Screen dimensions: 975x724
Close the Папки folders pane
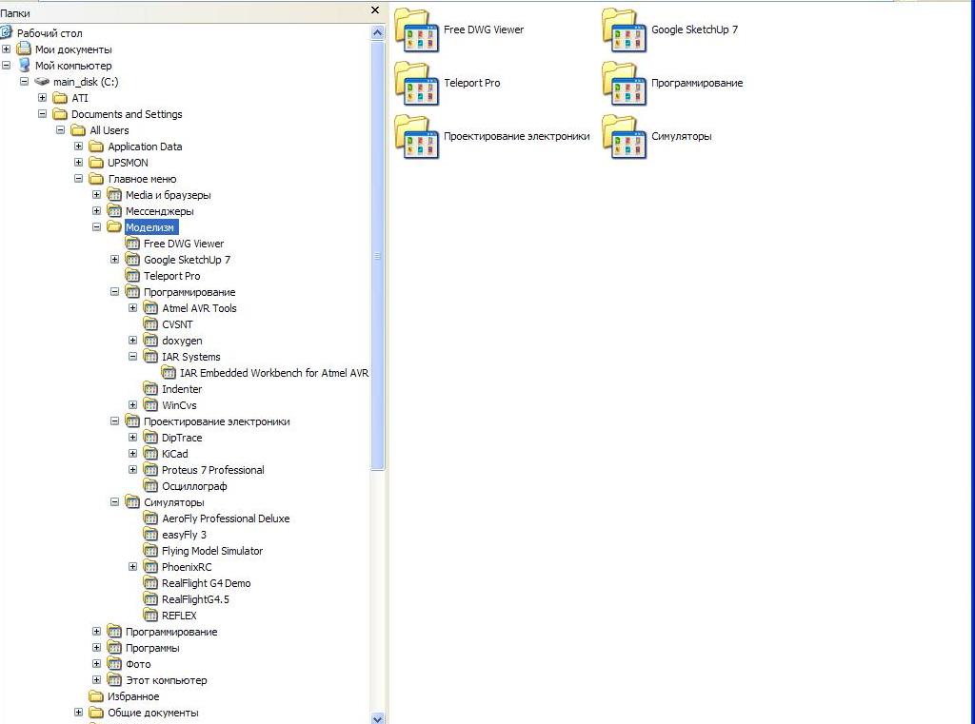point(374,10)
